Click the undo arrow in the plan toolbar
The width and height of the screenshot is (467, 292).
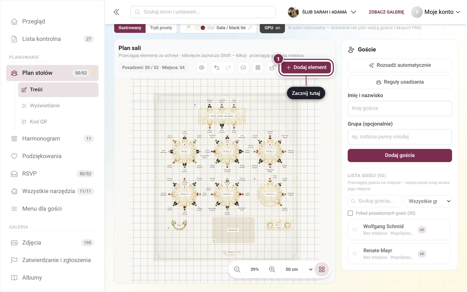point(217,67)
